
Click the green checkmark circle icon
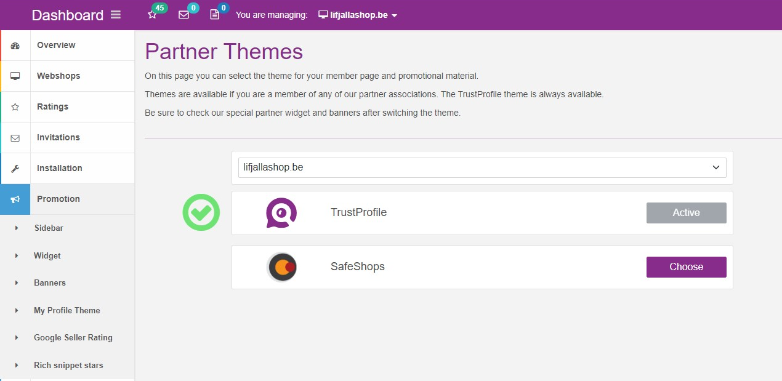201,212
